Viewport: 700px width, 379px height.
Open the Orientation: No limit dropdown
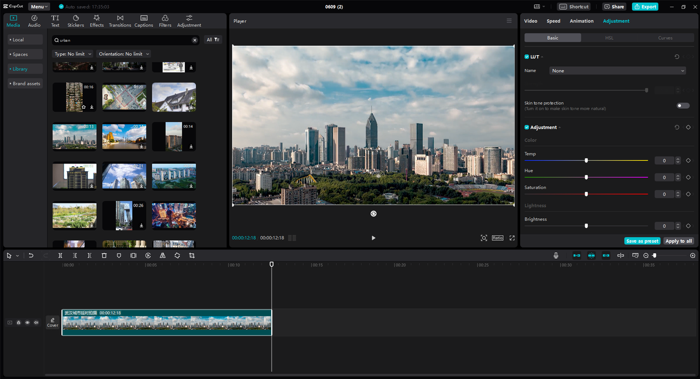pyautogui.click(x=124, y=54)
